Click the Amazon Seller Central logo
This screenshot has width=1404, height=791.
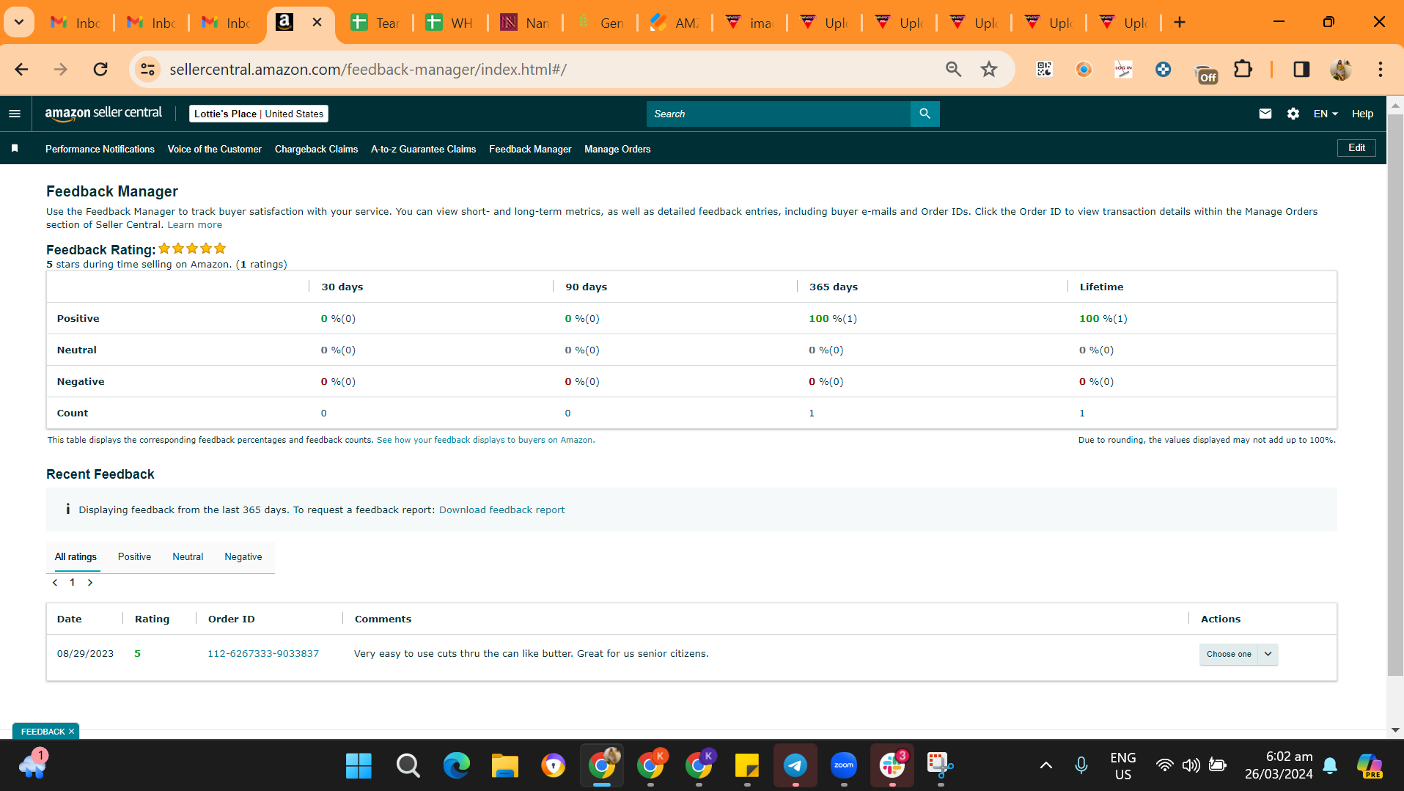tap(103, 113)
